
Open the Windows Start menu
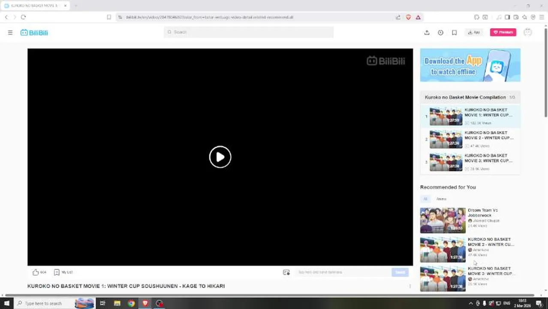[6, 303]
